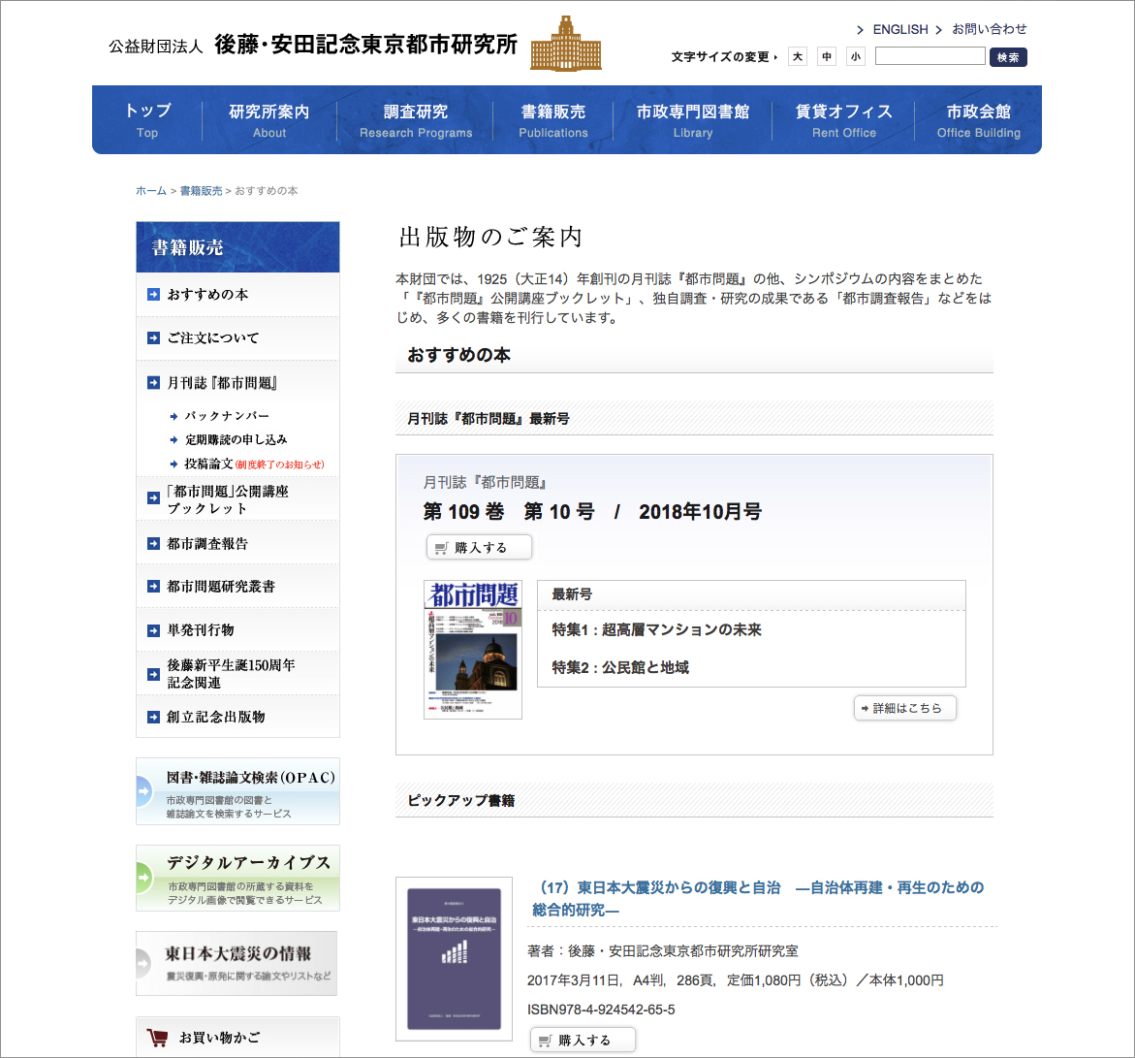This screenshot has height=1058, width=1135.
Task: Set text size to 小 (small)
Action: pos(855,57)
